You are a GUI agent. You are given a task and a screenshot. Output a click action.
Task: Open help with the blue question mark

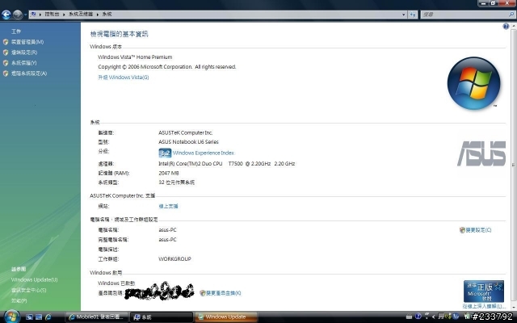tap(506, 27)
